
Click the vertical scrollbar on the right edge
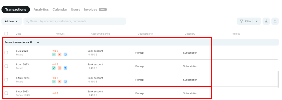click(x=278, y=79)
